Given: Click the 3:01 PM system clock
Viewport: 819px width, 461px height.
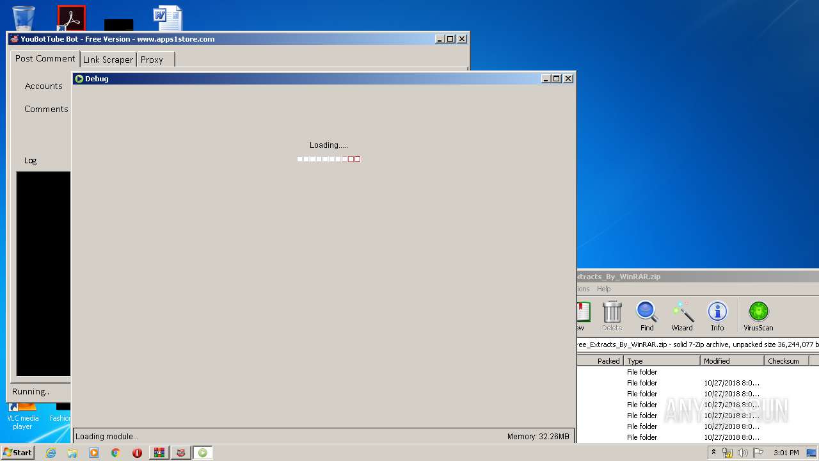Looking at the screenshot, I should [786, 453].
